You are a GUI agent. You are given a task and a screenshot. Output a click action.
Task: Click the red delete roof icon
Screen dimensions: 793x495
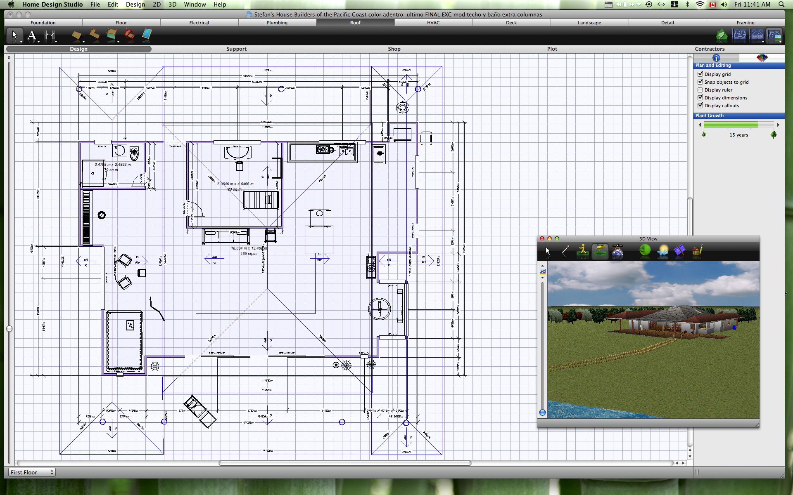(129, 35)
